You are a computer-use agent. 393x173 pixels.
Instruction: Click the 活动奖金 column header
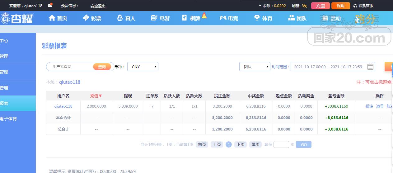click(x=306, y=96)
